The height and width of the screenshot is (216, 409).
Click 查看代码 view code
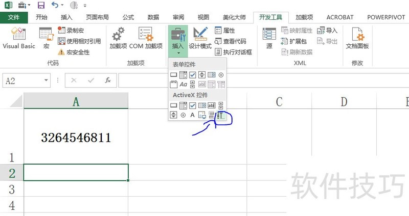click(x=231, y=41)
